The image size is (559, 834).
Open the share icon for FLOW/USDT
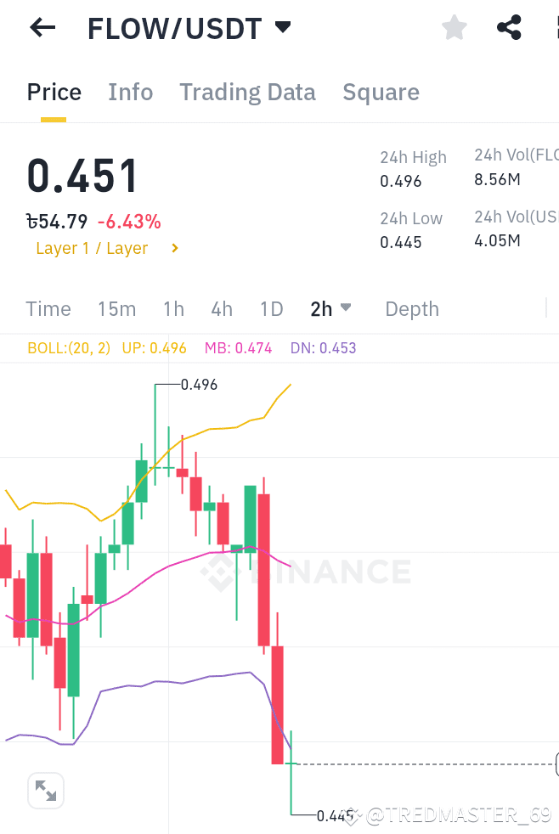click(x=509, y=26)
